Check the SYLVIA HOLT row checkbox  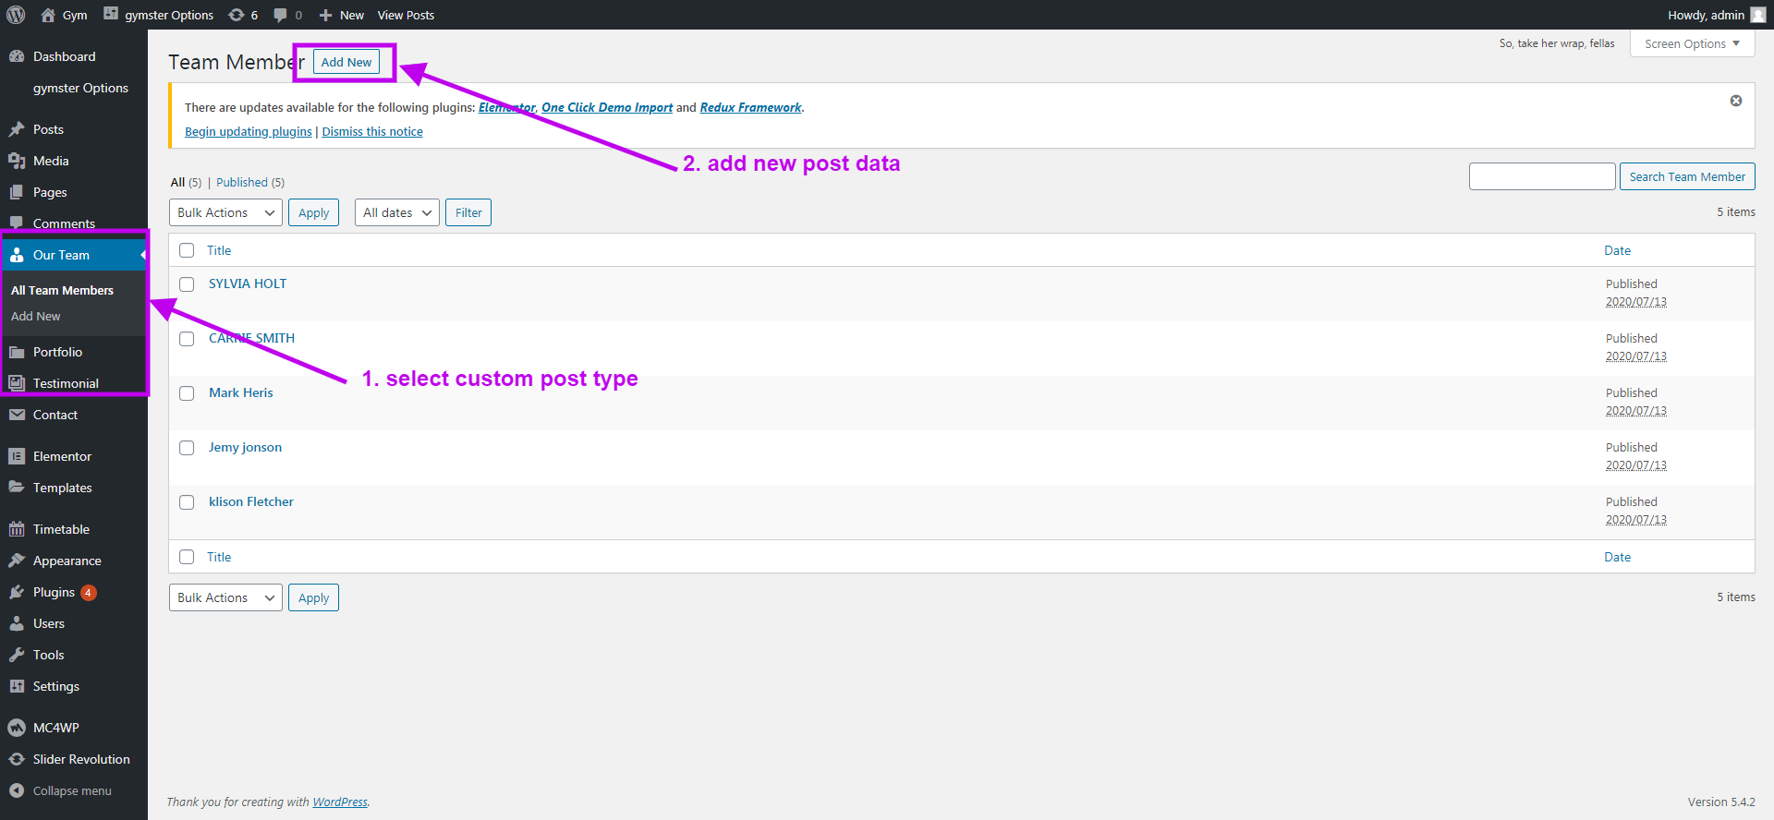click(x=187, y=284)
